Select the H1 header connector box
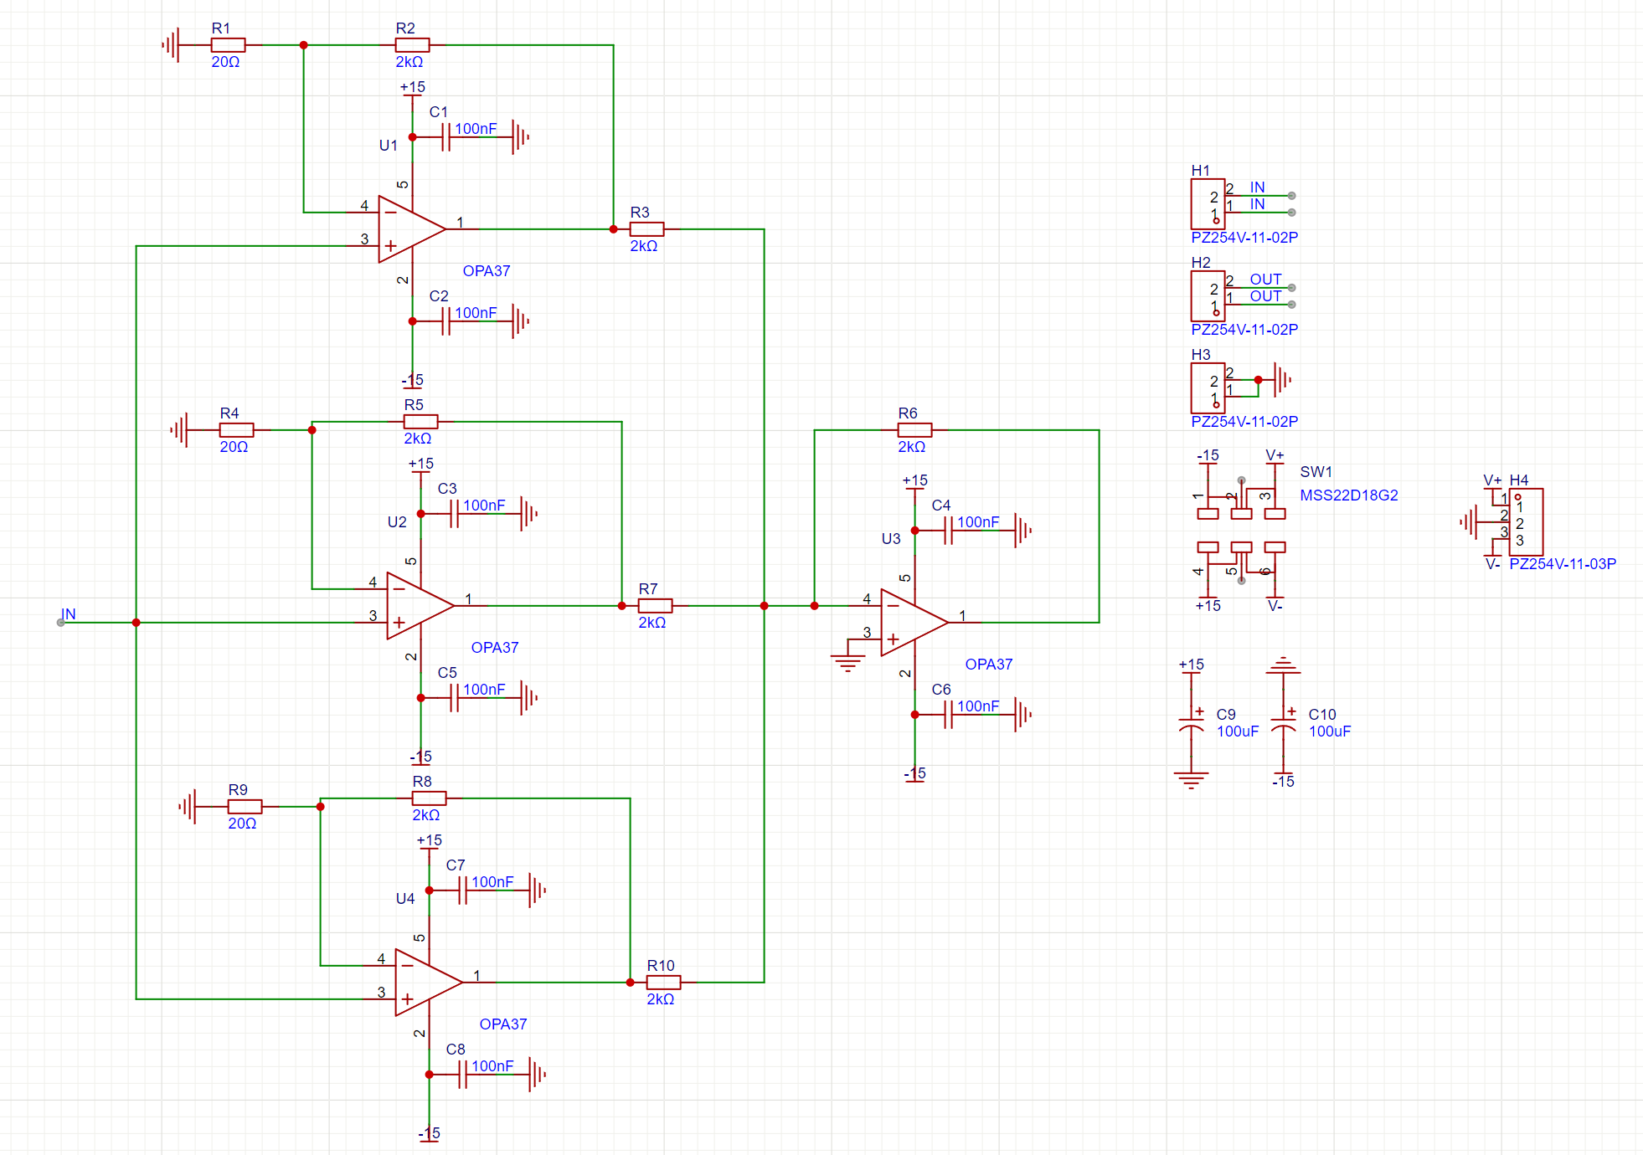1643x1155 pixels. [x=1208, y=204]
